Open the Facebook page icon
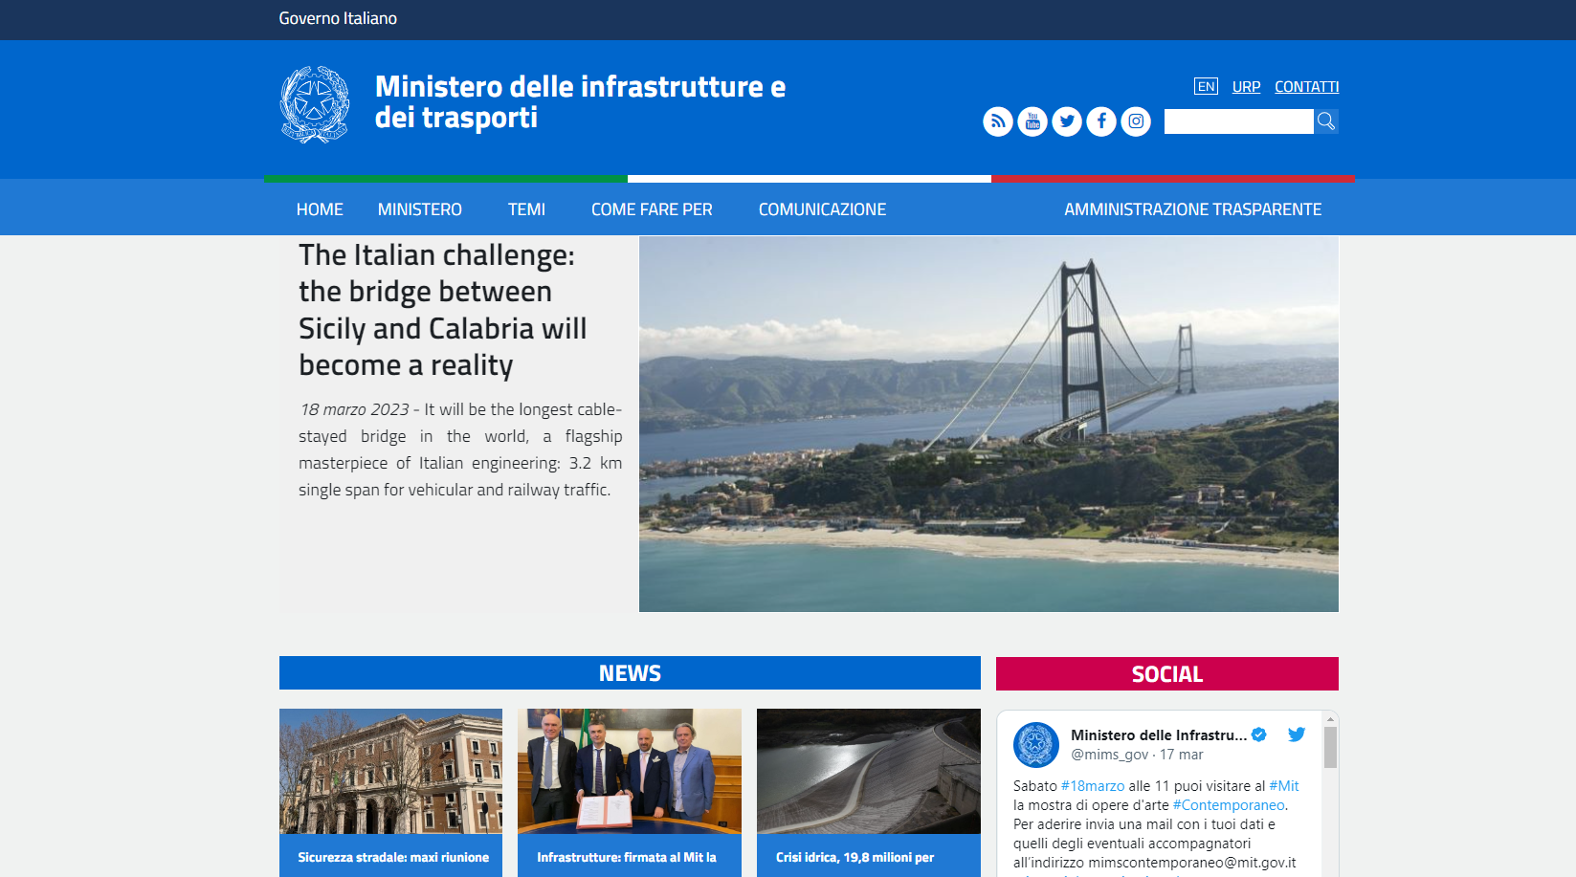This screenshot has height=877, width=1576. [1101, 121]
